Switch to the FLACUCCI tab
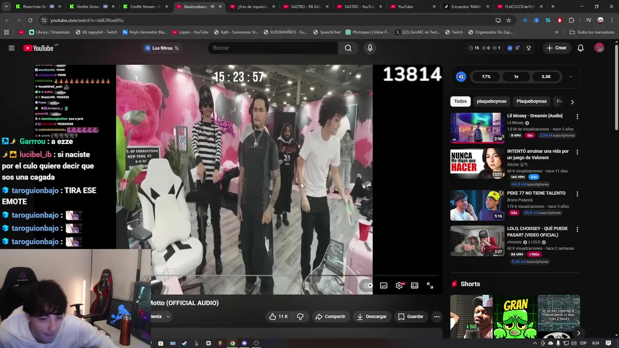 [521, 7]
